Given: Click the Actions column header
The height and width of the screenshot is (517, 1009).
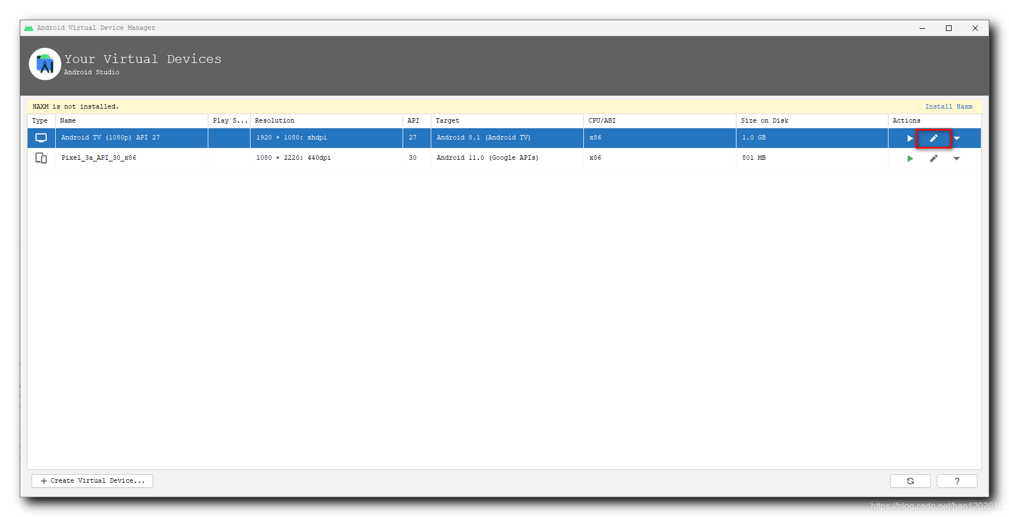Looking at the screenshot, I should pyautogui.click(x=935, y=121).
